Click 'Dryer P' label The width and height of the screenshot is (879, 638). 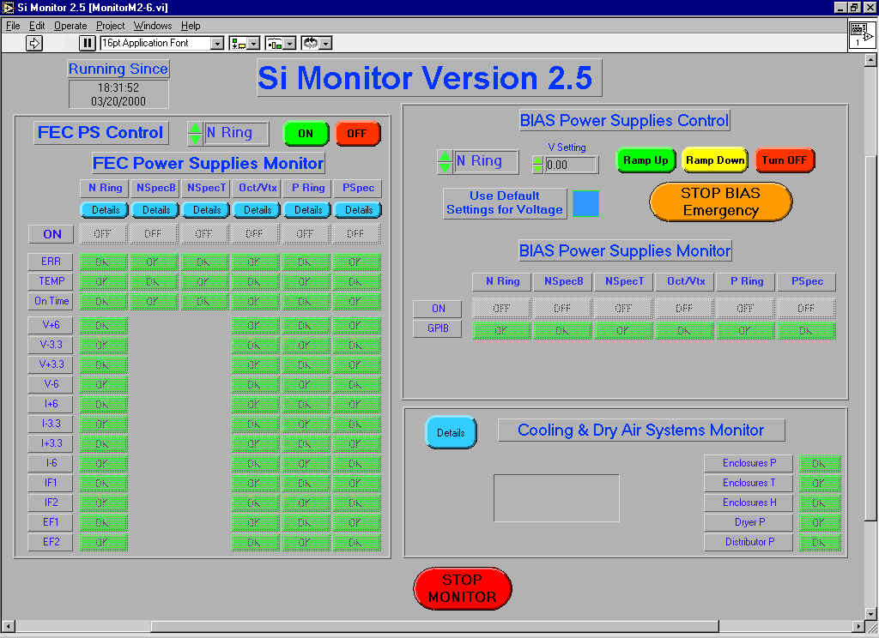749,522
